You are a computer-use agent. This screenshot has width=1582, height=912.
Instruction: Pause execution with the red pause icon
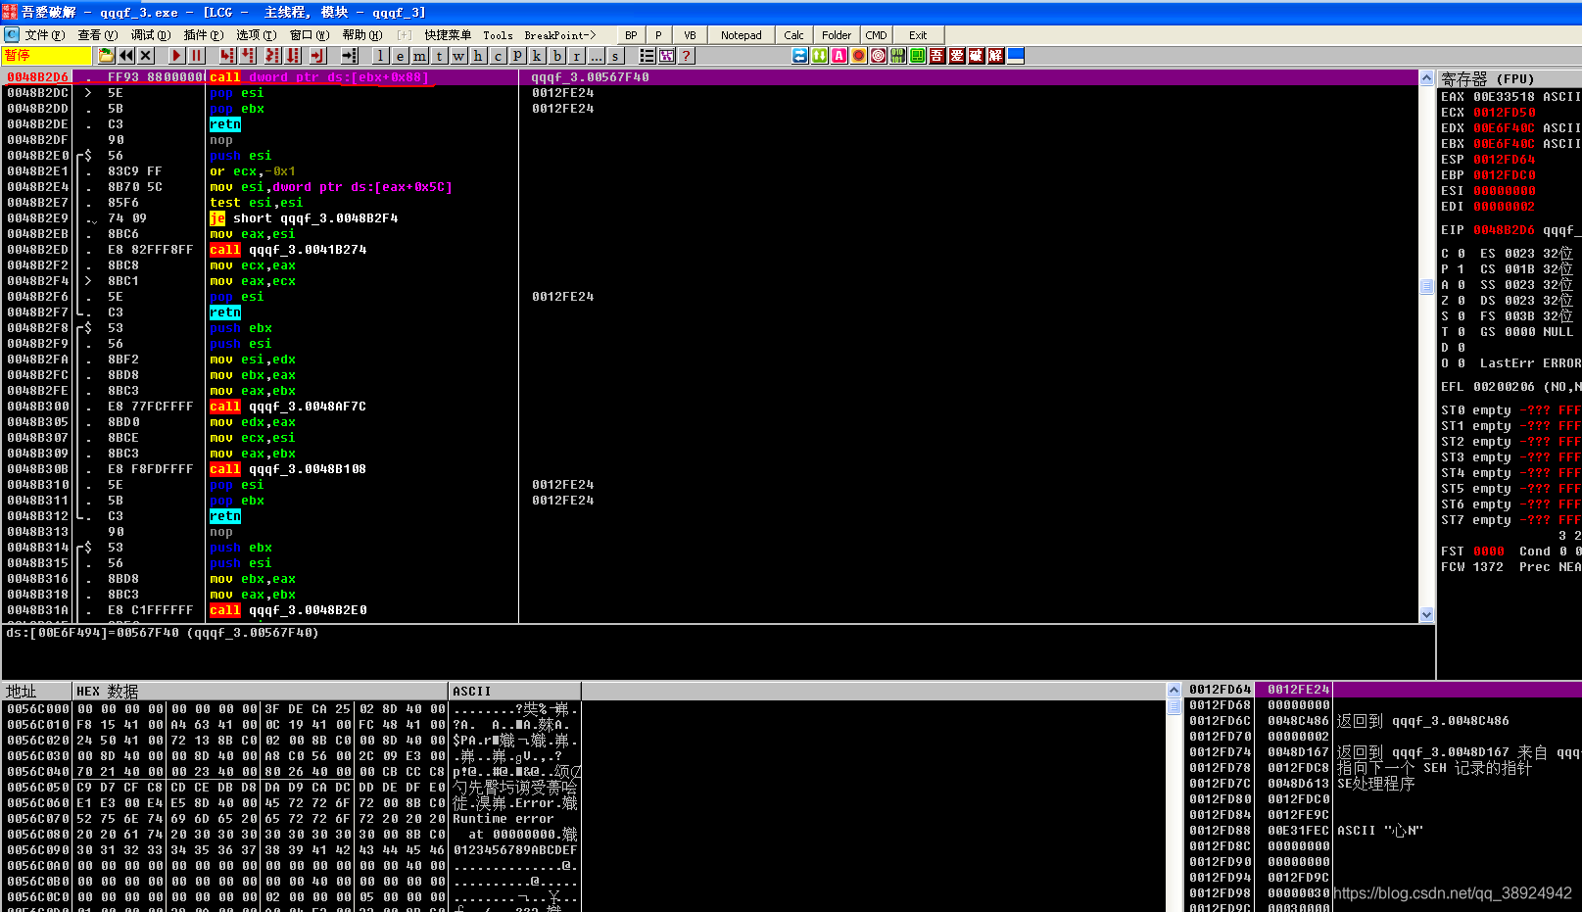197,56
